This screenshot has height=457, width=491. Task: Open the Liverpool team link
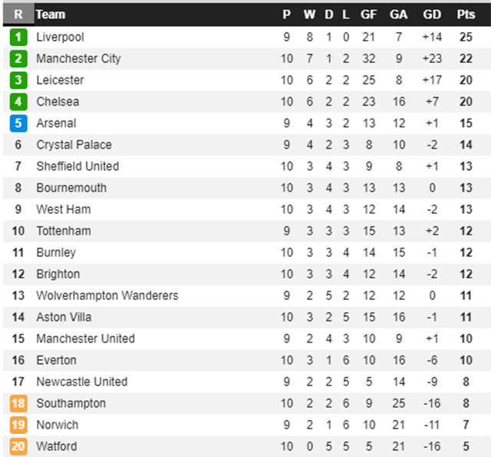(x=60, y=37)
